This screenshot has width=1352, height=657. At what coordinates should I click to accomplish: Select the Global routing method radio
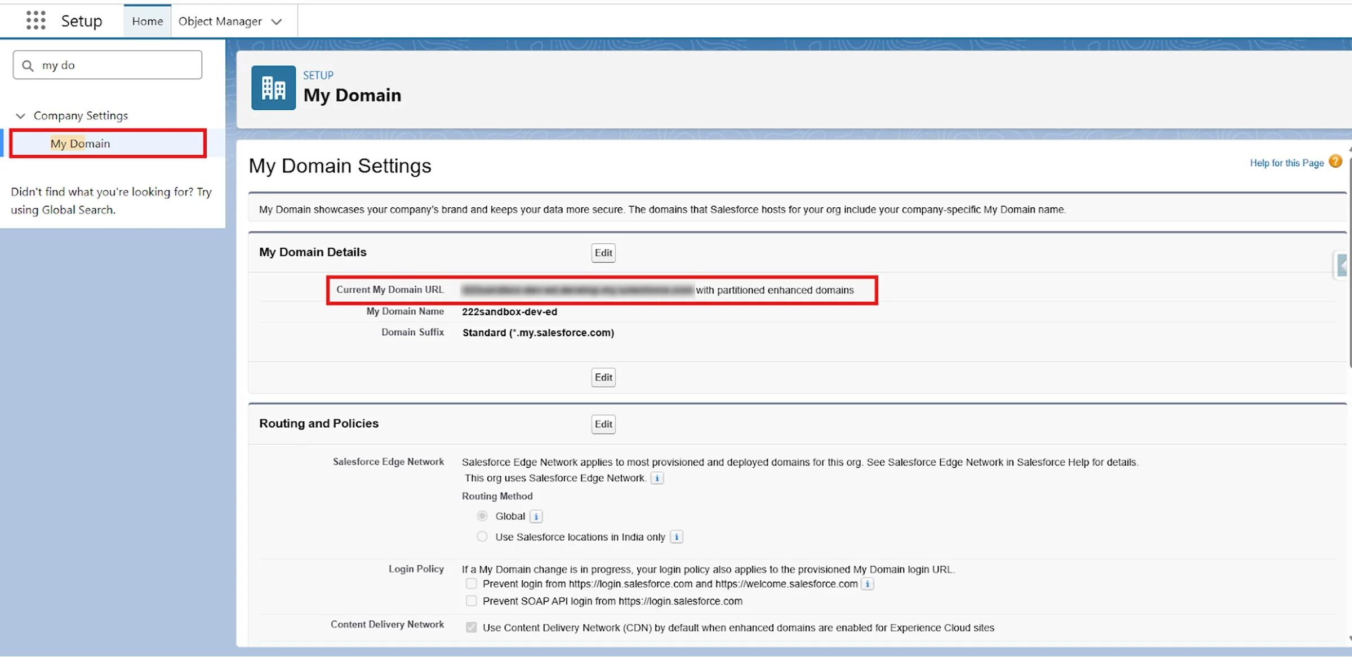(x=482, y=516)
